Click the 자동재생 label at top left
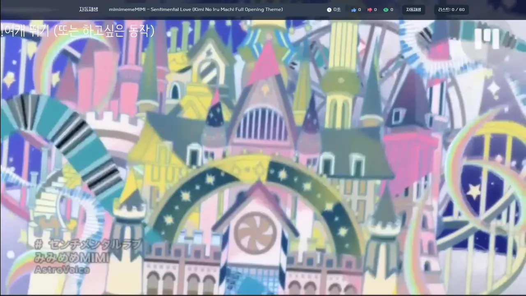 (x=88, y=9)
